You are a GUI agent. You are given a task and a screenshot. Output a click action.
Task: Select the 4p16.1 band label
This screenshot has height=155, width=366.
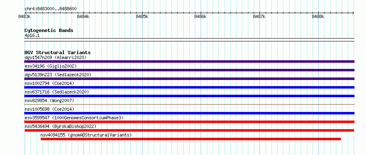(32, 36)
